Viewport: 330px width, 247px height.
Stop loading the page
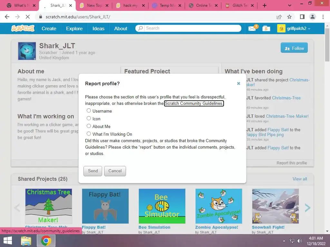point(28,17)
